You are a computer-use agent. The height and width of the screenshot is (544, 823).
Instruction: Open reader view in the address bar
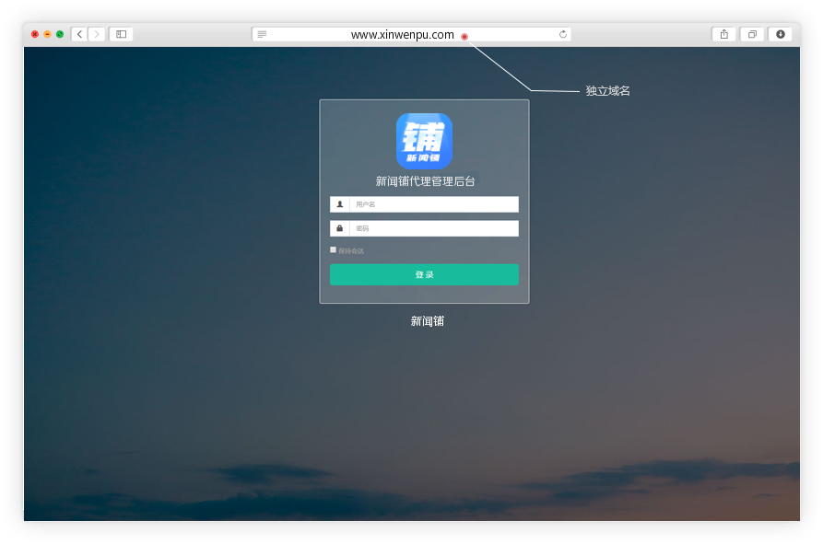tap(262, 34)
